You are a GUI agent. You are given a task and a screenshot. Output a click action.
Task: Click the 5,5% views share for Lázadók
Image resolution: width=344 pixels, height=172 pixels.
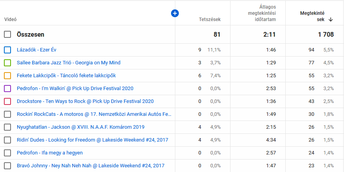click(329, 50)
